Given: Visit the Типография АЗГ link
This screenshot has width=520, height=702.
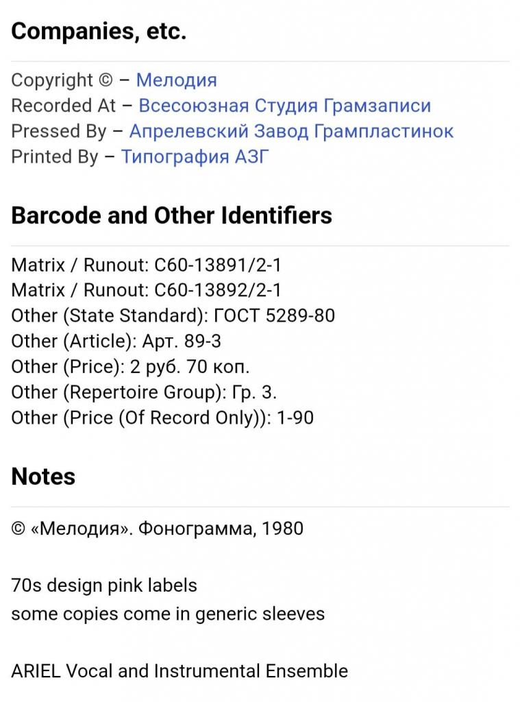Looking at the screenshot, I should [x=195, y=156].
